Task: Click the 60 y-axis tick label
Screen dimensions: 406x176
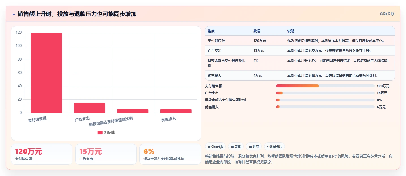Action: click(20, 73)
